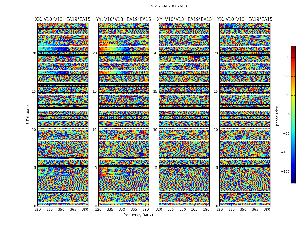Click the 350 MHz tick under the XX panel

(61, 210)
